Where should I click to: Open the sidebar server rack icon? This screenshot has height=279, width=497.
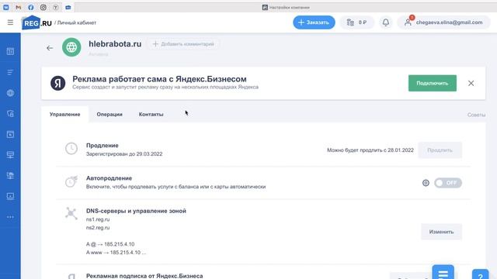(10, 155)
